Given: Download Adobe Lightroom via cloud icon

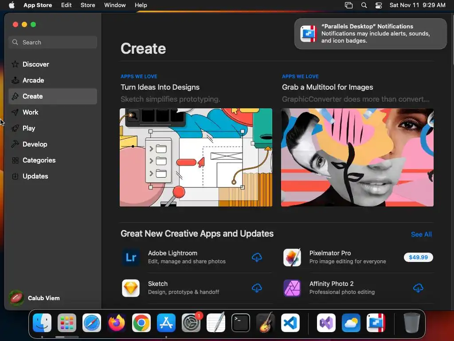Looking at the screenshot, I should coord(257,257).
